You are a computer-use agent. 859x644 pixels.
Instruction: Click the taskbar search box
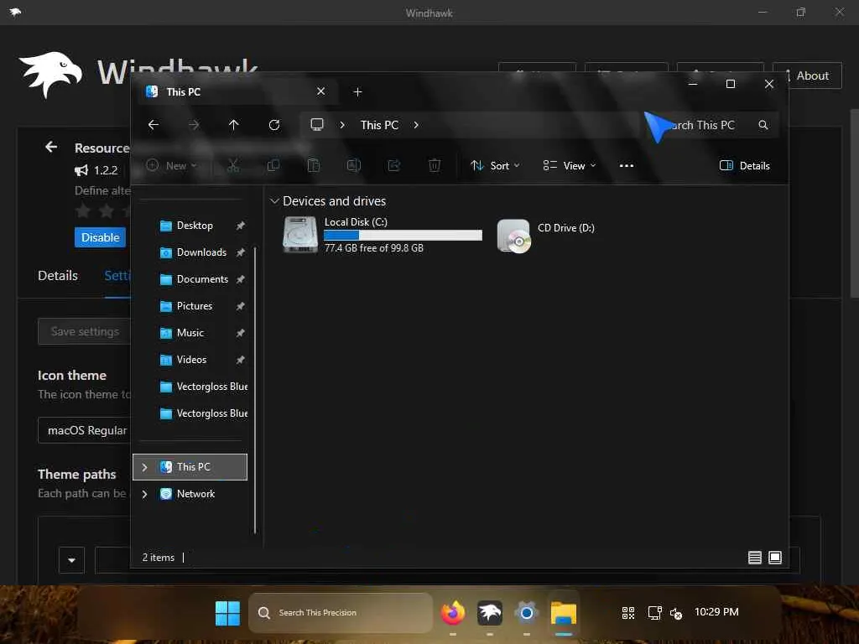click(341, 613)
